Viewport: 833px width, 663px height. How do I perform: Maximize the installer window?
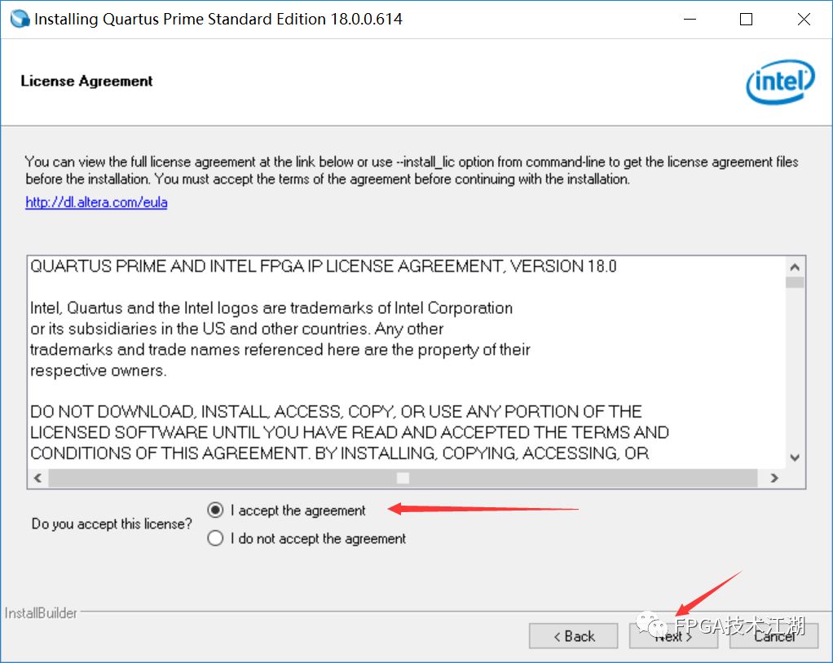click(746, 19)
